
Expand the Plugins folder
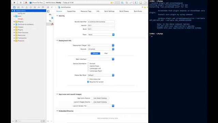coord(14,30)
